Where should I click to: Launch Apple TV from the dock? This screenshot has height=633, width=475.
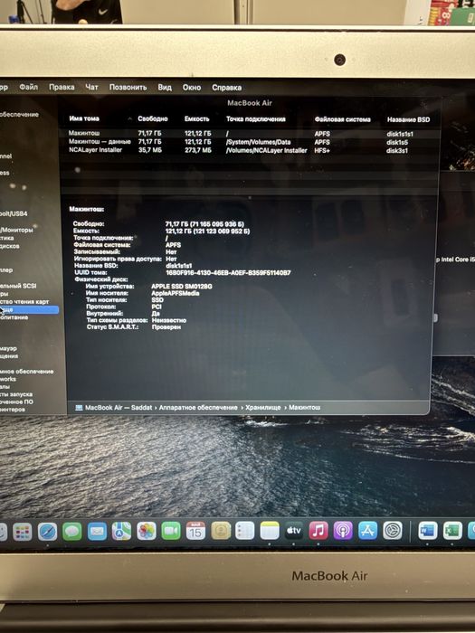click(294, 531)
